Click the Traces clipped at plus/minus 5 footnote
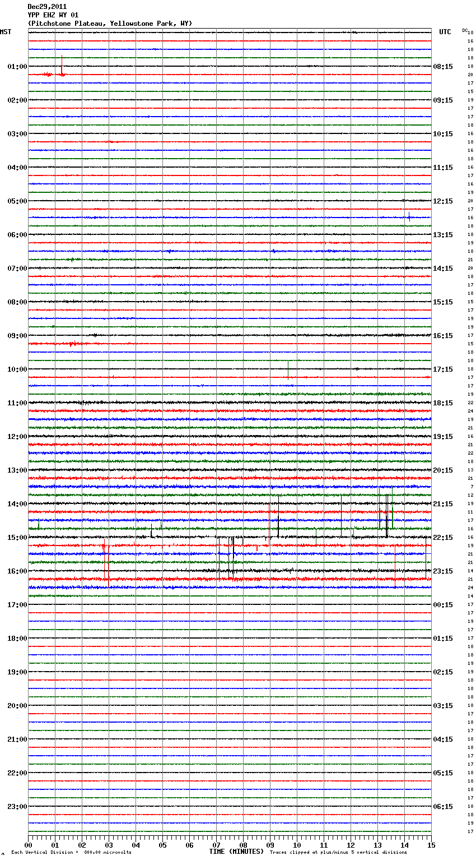Viewport: 476px width, 860px height. coord(338,853)
